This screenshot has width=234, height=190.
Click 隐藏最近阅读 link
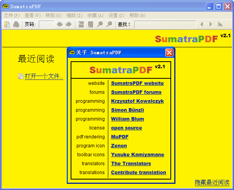(x=212, y=182)
